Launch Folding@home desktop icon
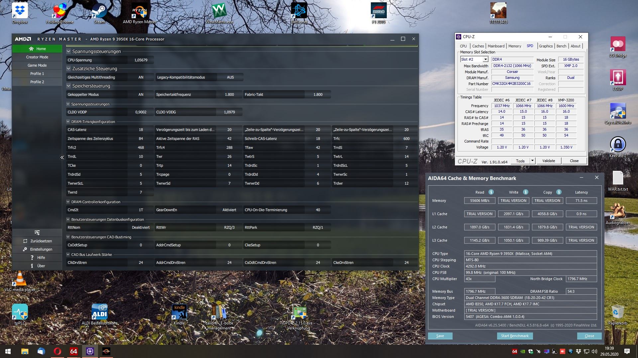Image resolution: width=638 pixels, height=358 pixels. (60, 13)
